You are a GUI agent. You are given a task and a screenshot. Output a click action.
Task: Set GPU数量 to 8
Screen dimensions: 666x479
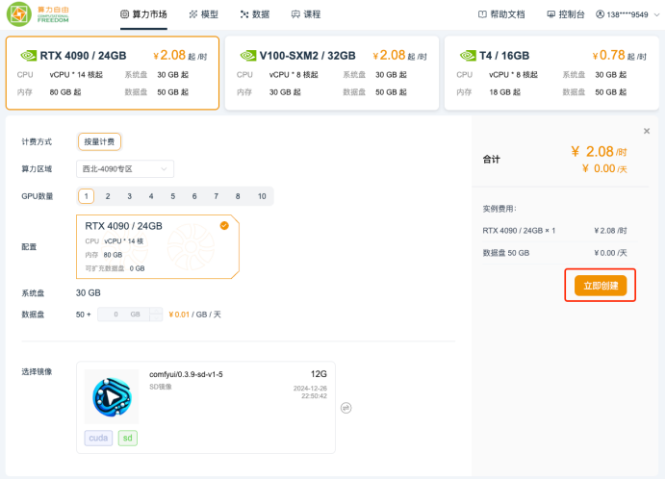point(238,196)
